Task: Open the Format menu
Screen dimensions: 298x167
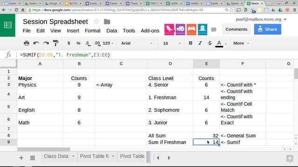Action: click(x=93, y=31)
